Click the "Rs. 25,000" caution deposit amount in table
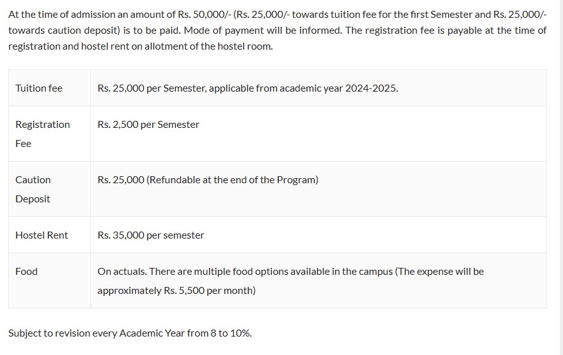Screen dimensions: 563x355 121,180
